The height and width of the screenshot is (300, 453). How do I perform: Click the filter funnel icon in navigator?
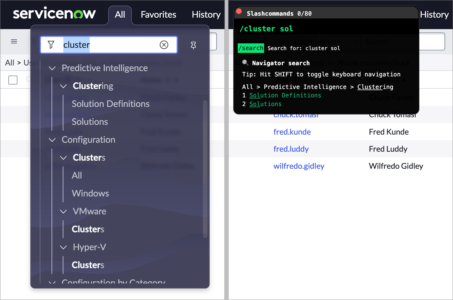click(51, 45)
